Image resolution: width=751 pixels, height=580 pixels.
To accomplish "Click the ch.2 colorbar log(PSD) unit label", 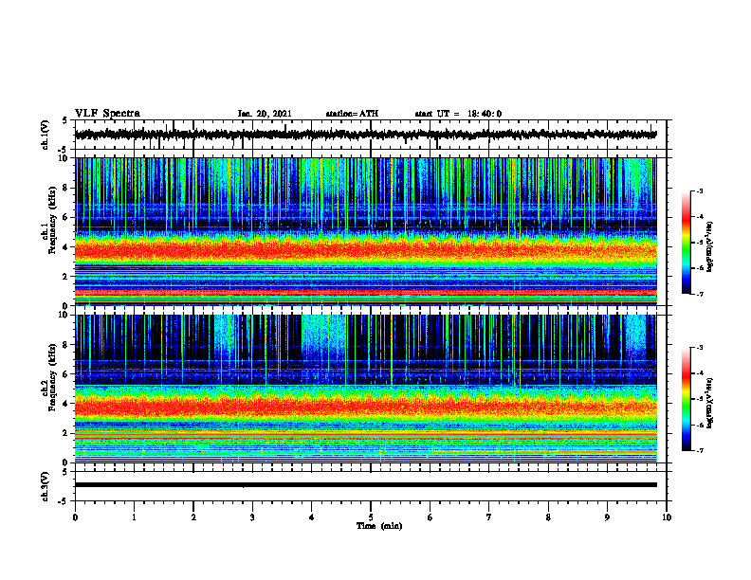I will pos(710,404).
